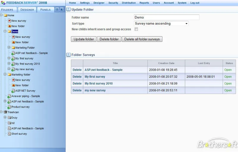Screen dimensions: 238x152
Task: Click Delete all folder surveys button
Action: (142, 39)
